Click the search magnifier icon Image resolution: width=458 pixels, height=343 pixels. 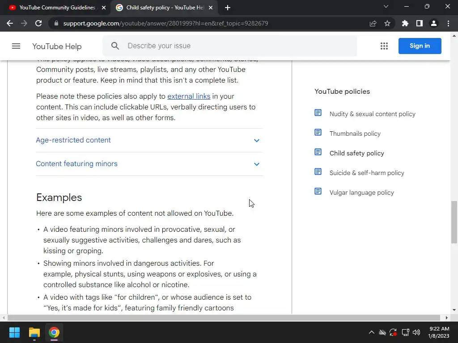click(115, 46)
